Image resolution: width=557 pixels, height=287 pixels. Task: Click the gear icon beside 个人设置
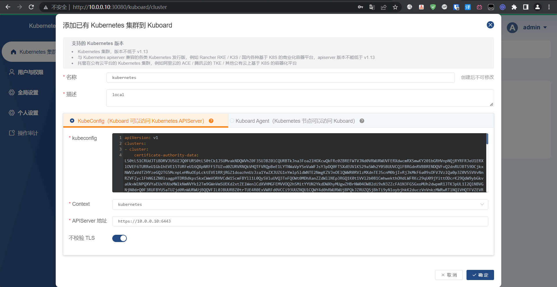click(x=12, y=113)
